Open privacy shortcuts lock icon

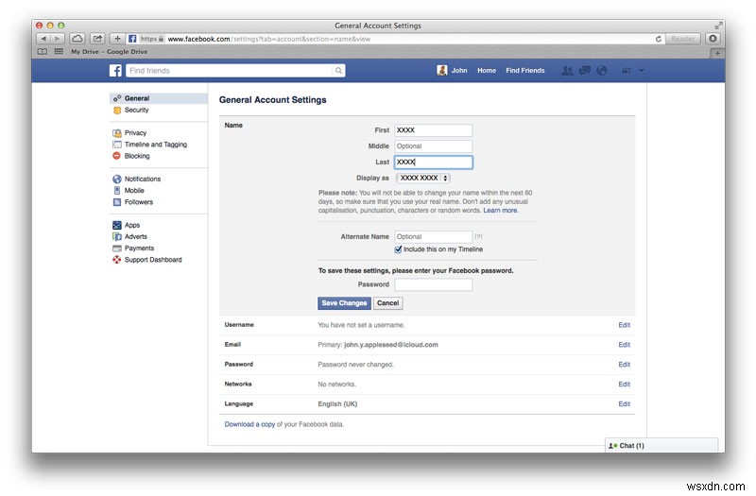click(x=626, y=70)
